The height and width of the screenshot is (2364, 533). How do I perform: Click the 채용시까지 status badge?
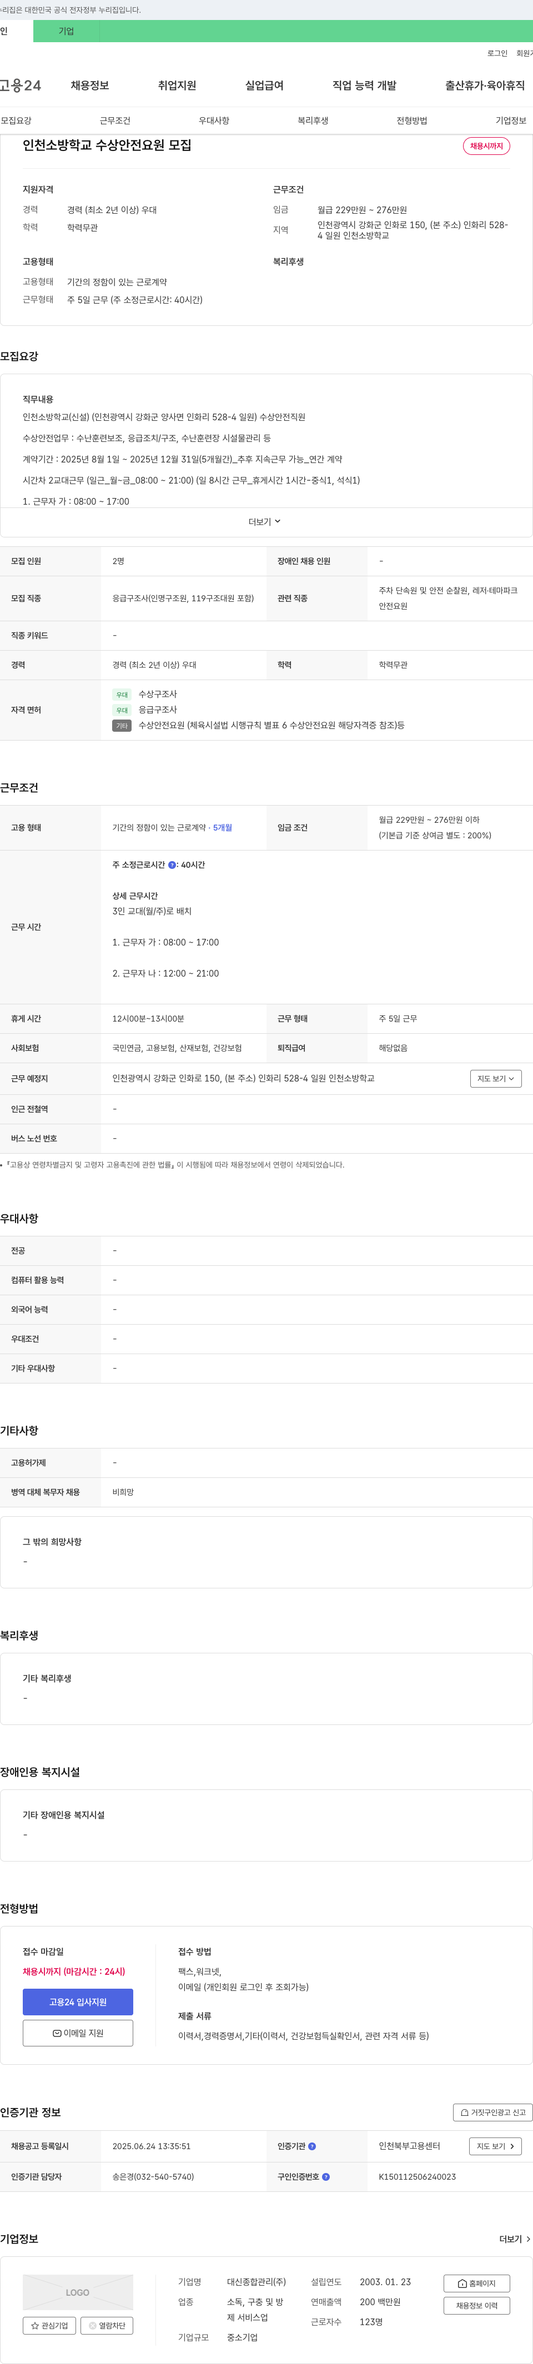486,146
